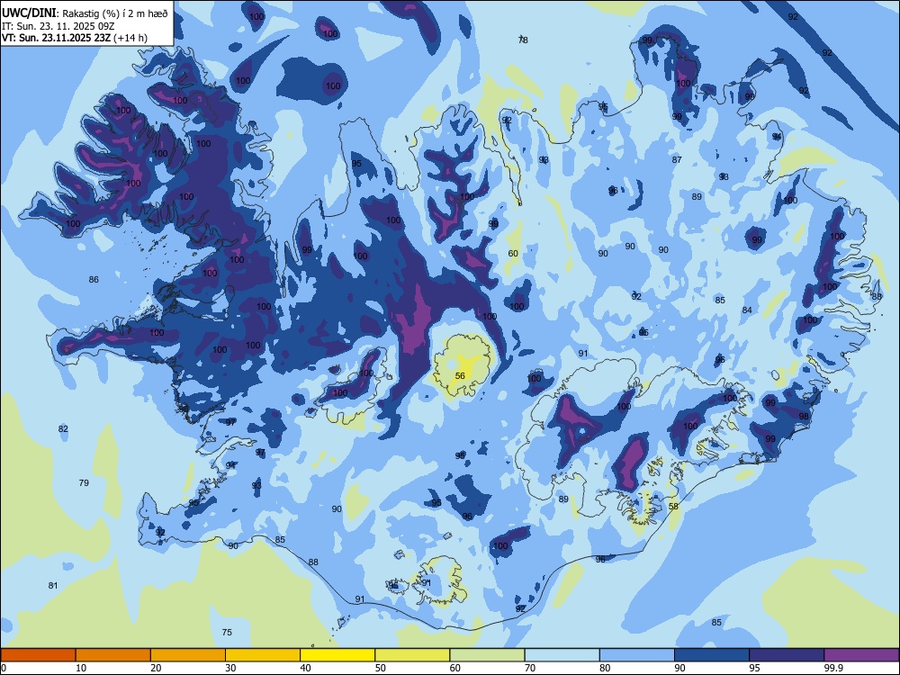Viewport: 900px width, 675px height.
Task: Click the '20' legend tick label
Action: pyautogui.click(x=156, y=668)
